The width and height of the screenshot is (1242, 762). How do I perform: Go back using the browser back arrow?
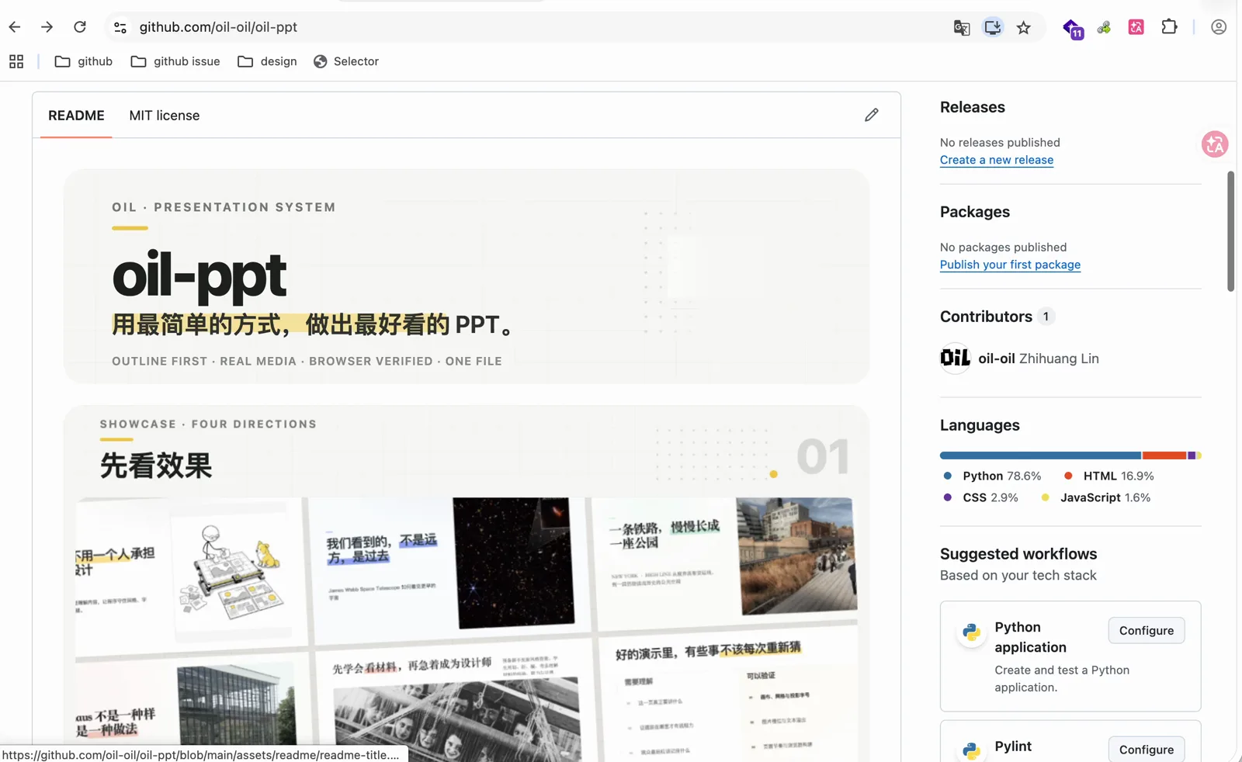tap(15, 27)
